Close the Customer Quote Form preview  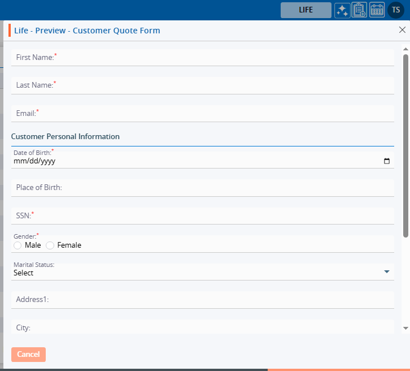(x=402, y=30)
